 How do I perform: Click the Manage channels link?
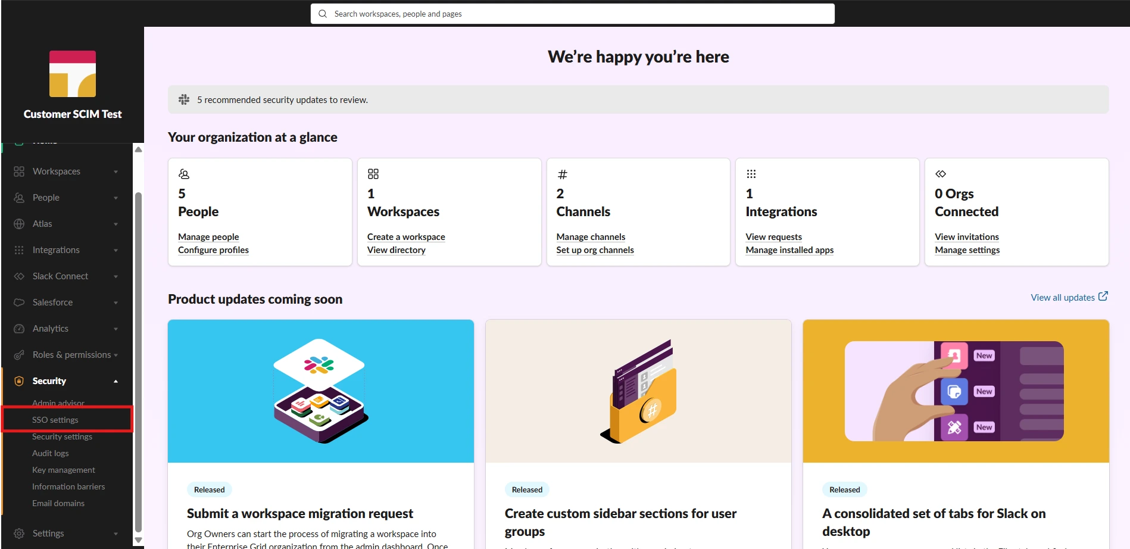pyautogui.click(x=591, y=236)
